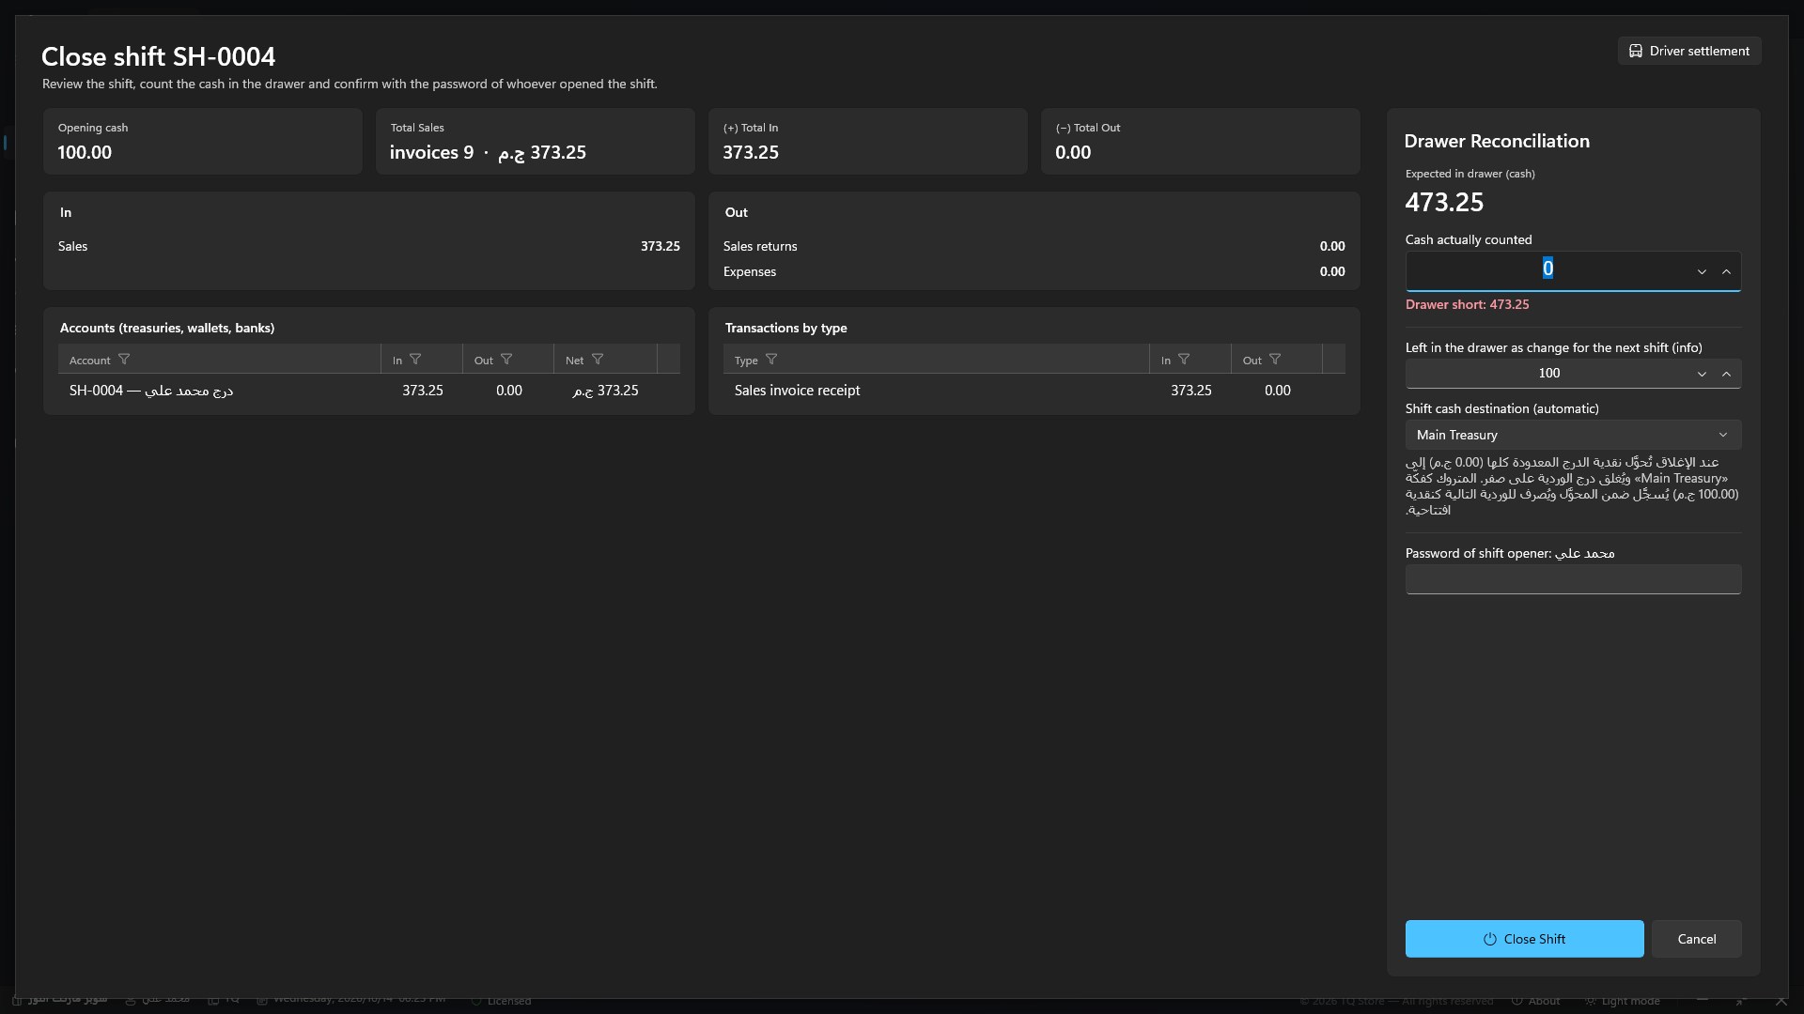1804x1014 pixels.
Task: Filter the Account column in Accounts table
Action: tap(124, 360)
